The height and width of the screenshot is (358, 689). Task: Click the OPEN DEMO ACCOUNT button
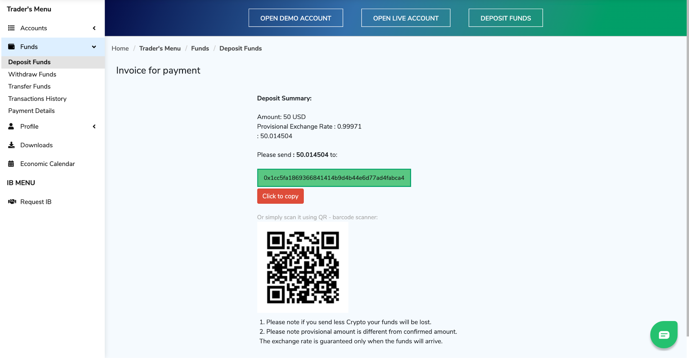[296, 18]
